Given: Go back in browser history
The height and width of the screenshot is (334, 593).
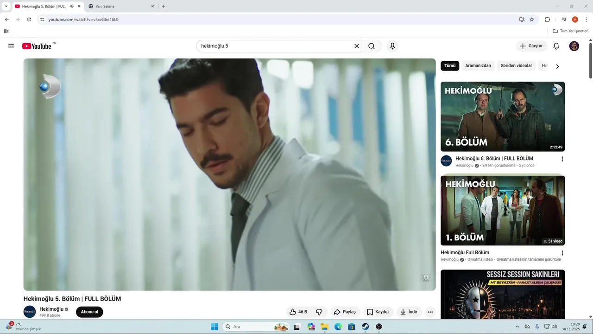Looking at the screenshot, I should pyautogui.click(x=6, y=19).
